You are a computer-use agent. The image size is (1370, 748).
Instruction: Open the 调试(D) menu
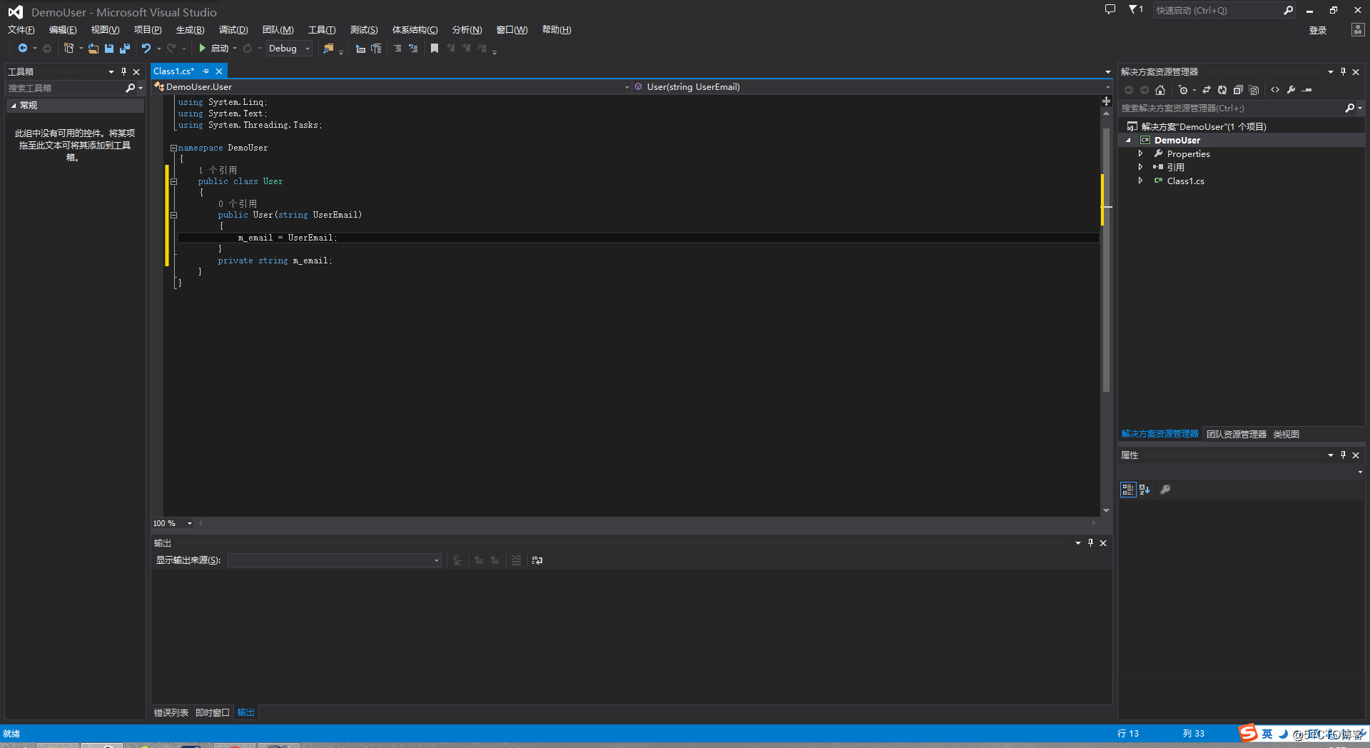[x=233, y=30]
